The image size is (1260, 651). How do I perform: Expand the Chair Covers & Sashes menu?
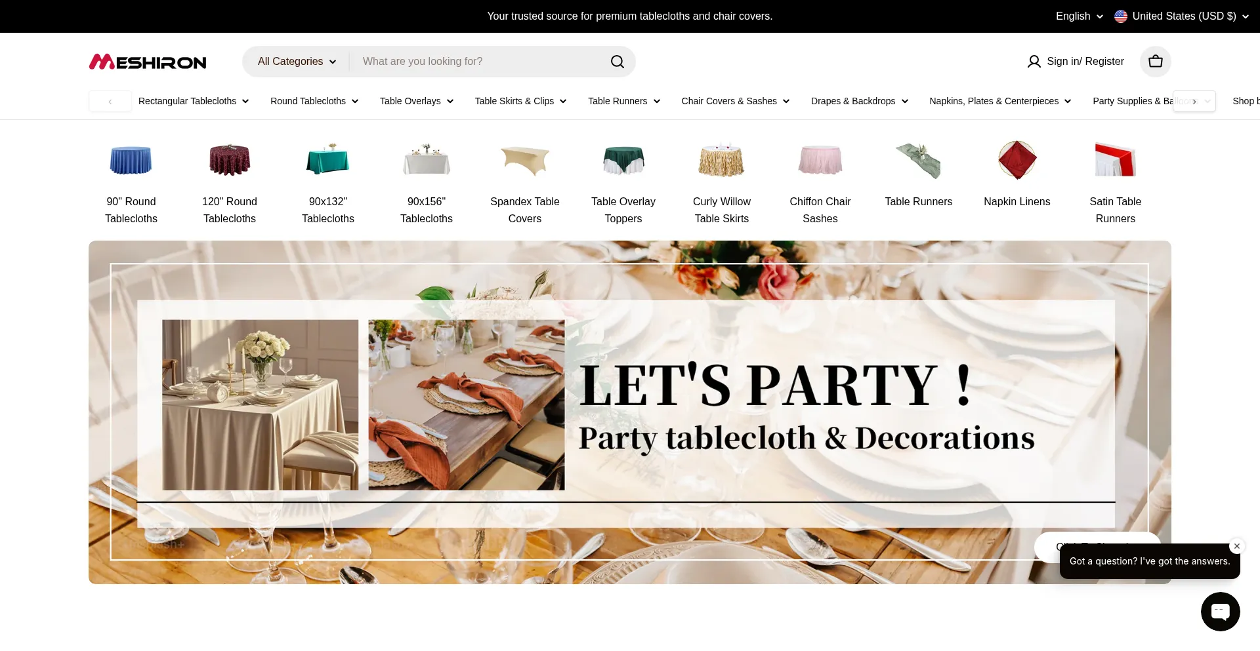(736, 101)
